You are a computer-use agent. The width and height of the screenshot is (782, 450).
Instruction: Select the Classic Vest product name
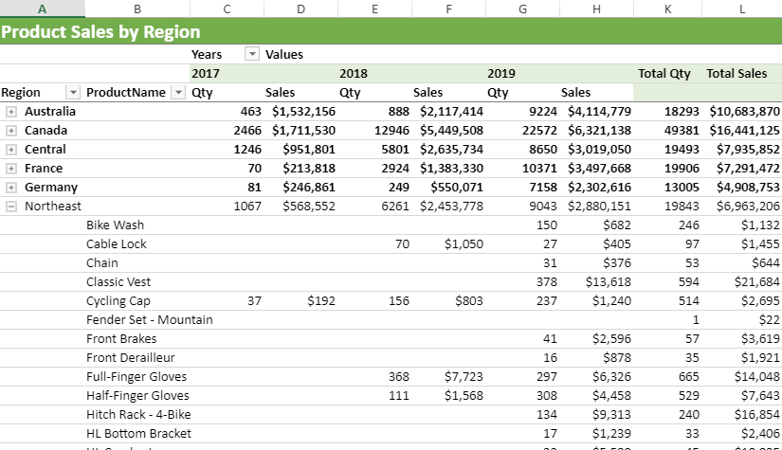tap(118, 281)
